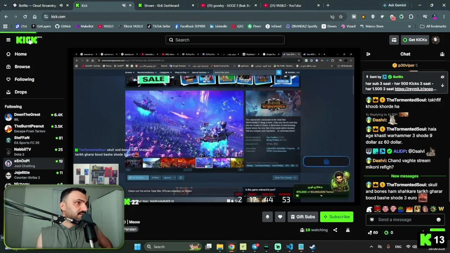Open the chat identity shield icon
Image resolution: width=450 pixels, height=253 pixels.
[372, 220]
